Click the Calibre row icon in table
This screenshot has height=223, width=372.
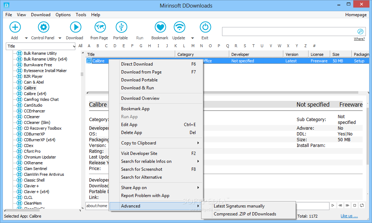click(89, 61)
